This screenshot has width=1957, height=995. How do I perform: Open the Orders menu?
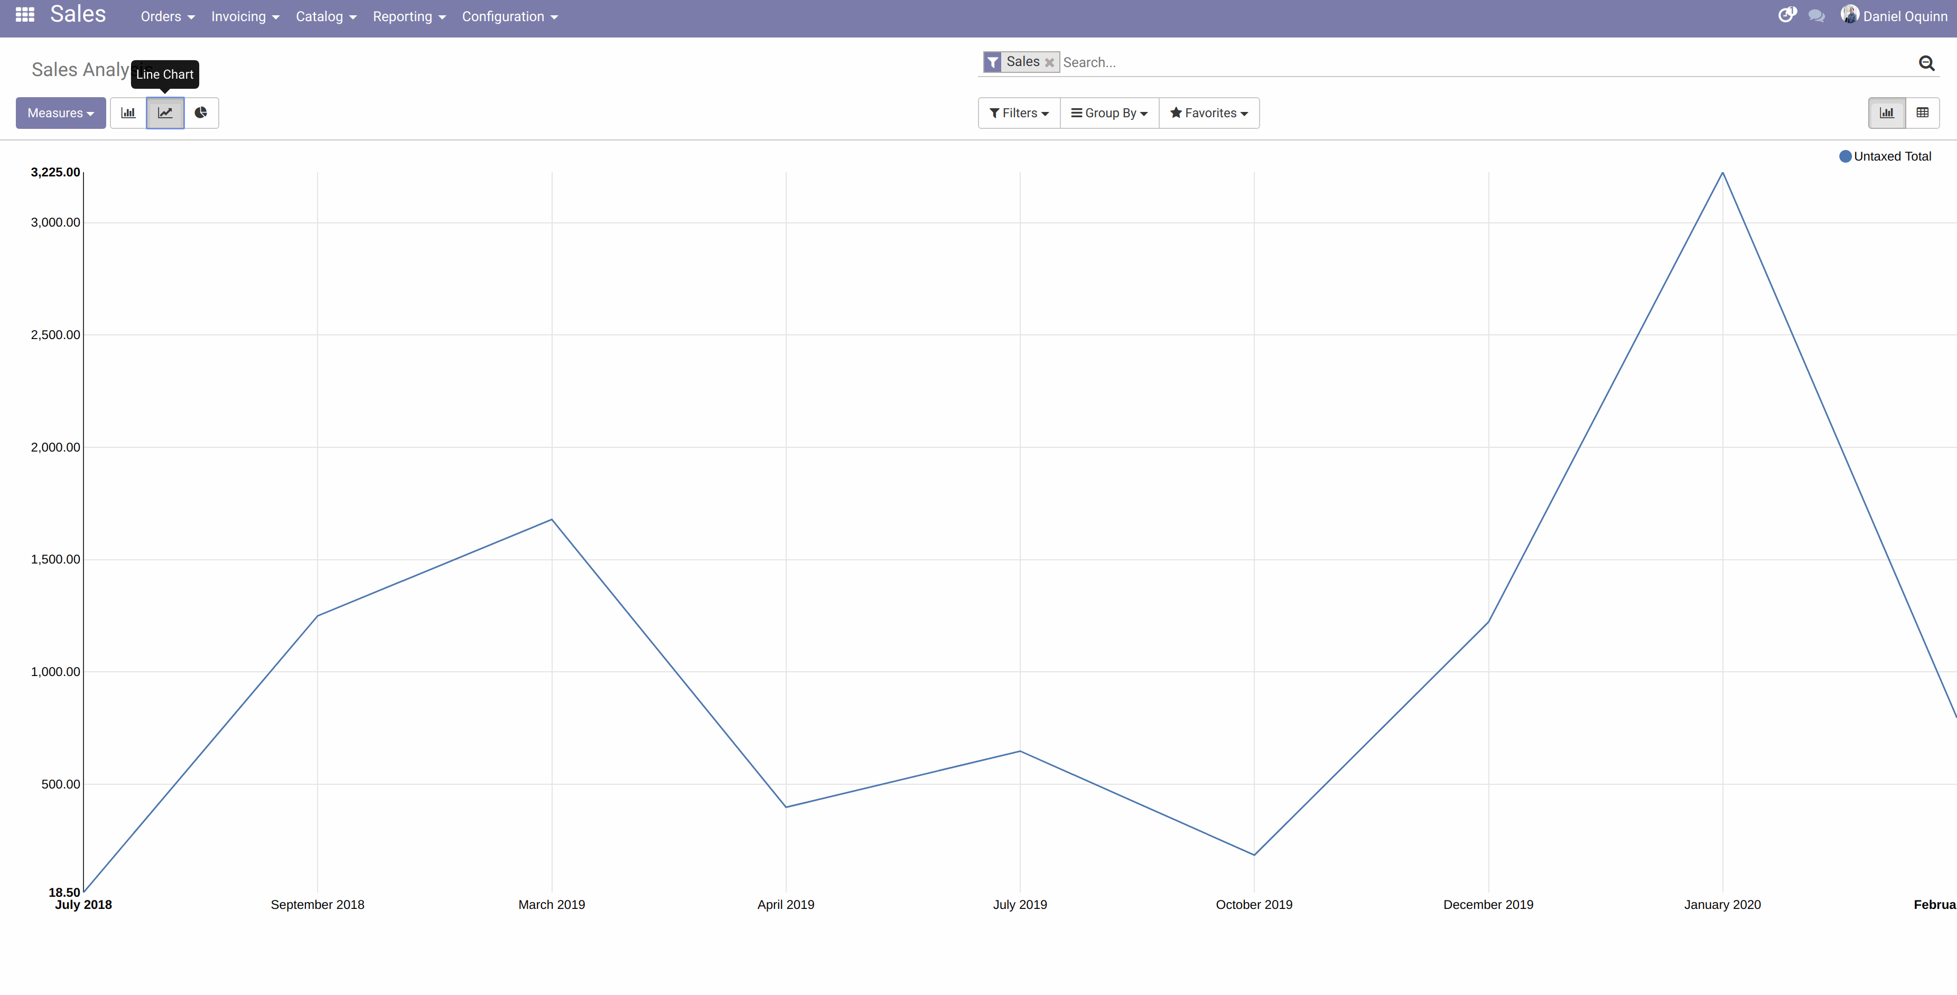(167, 17)
